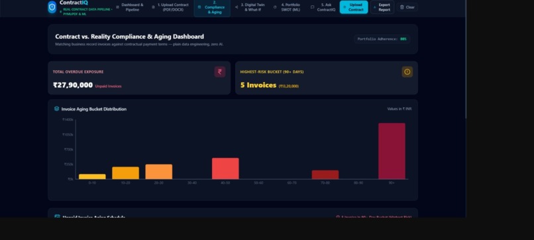This screenshot has width=534, height=240.
Task: Click the ContractIQ shield logo icon
Action: tap(52, 7)
